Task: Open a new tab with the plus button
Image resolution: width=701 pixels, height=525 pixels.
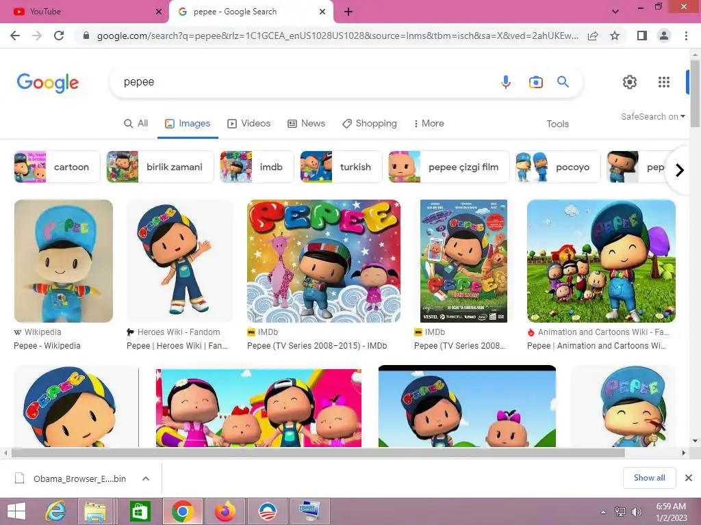Action: (348, 12)
